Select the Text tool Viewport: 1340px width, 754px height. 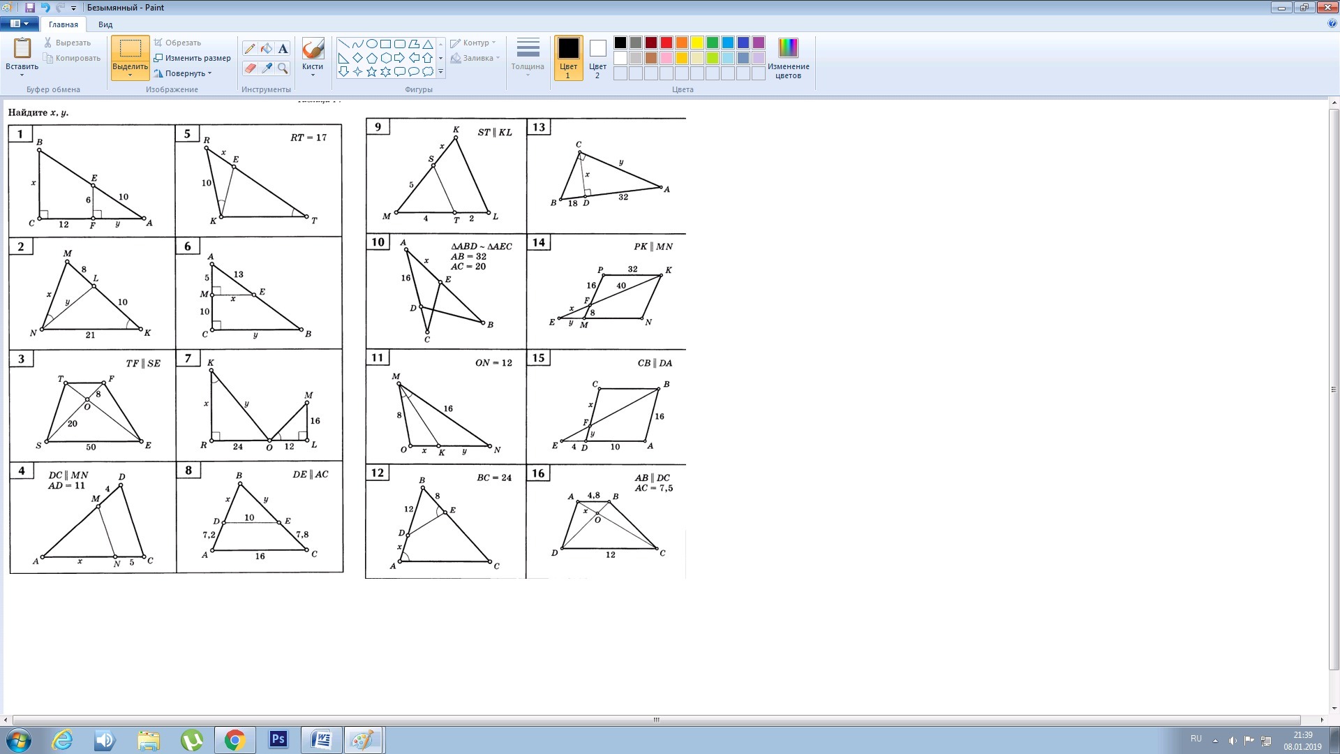(283, 48)
